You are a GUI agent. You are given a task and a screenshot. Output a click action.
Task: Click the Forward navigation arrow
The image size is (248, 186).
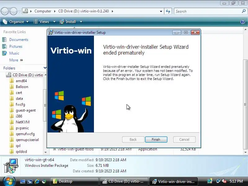pos(13,11)
